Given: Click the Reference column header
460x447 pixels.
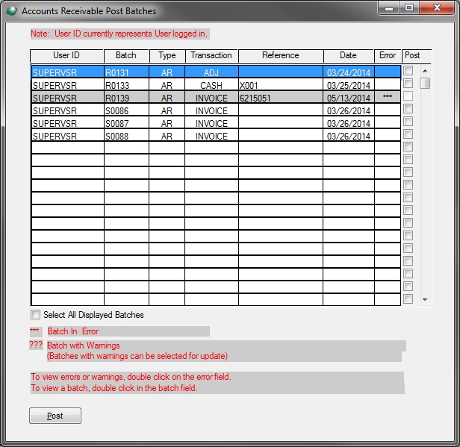Looking at the screenshot, I should click(281, 56).
